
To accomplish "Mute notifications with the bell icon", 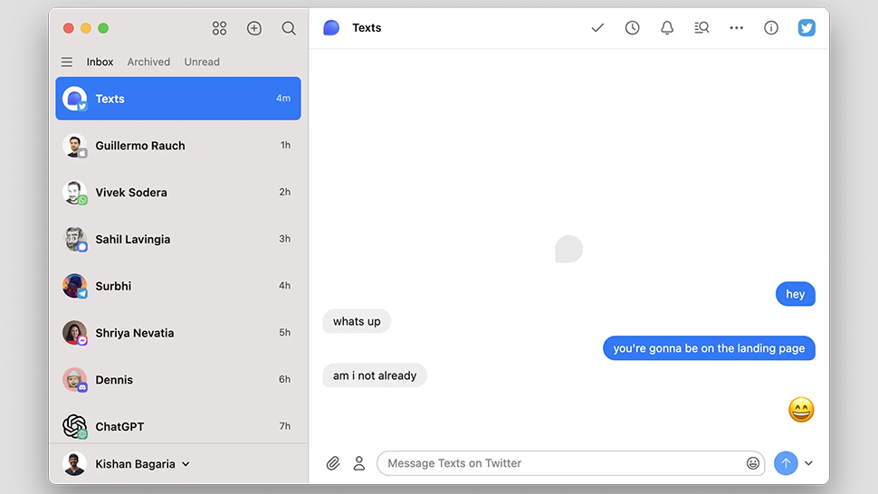I will click(667, 28).
